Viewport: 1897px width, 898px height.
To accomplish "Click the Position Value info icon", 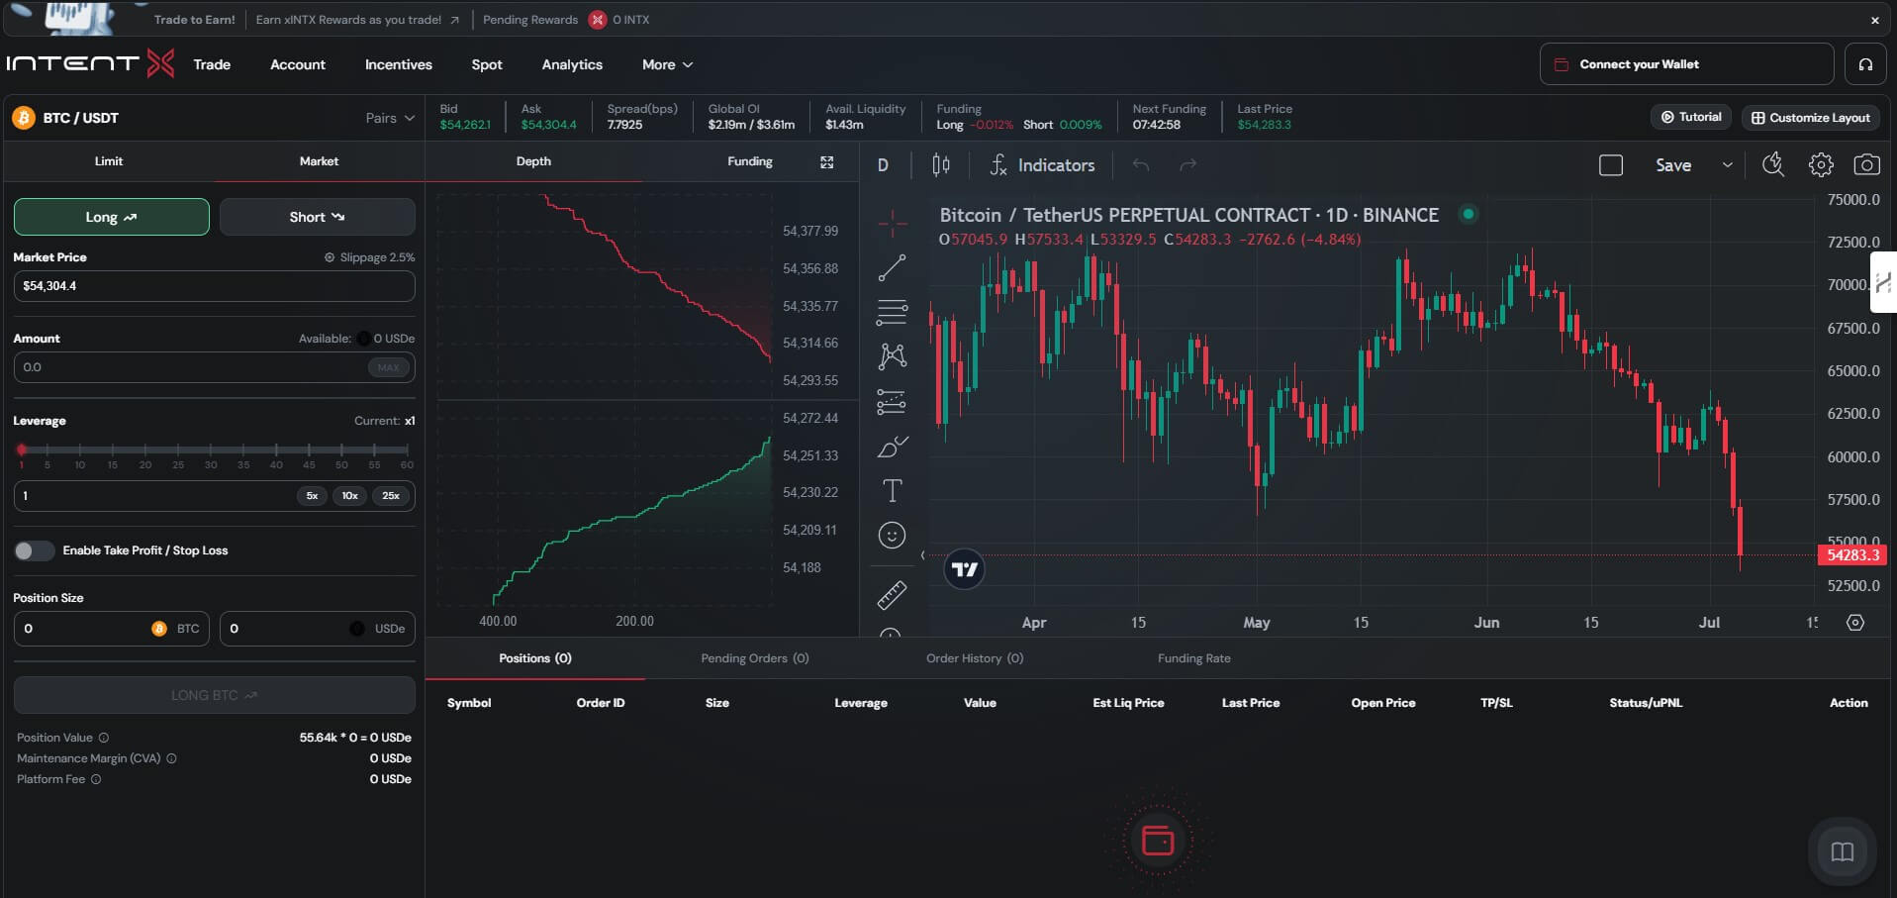I will click(x=104, y=738).
